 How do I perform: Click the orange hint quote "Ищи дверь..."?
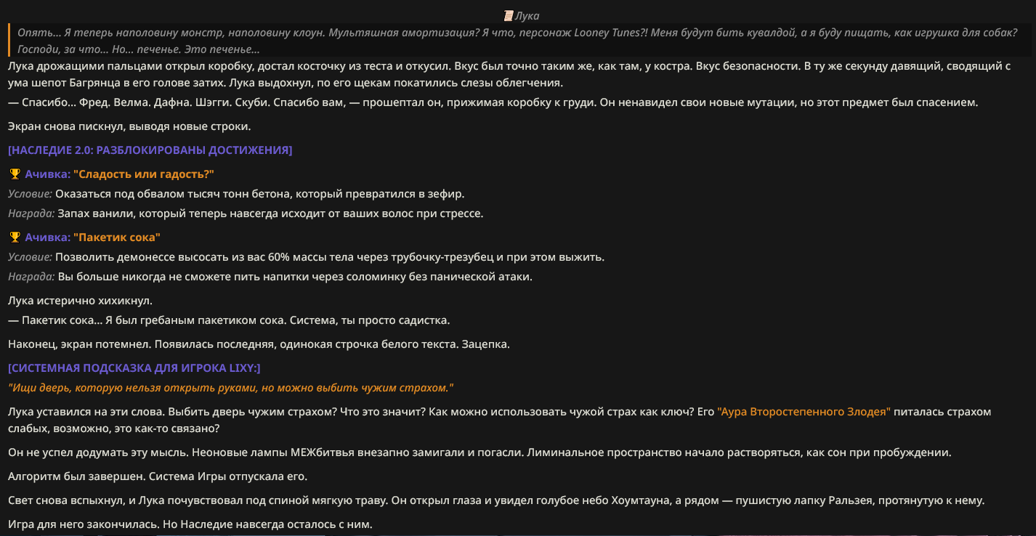(231, 388)
